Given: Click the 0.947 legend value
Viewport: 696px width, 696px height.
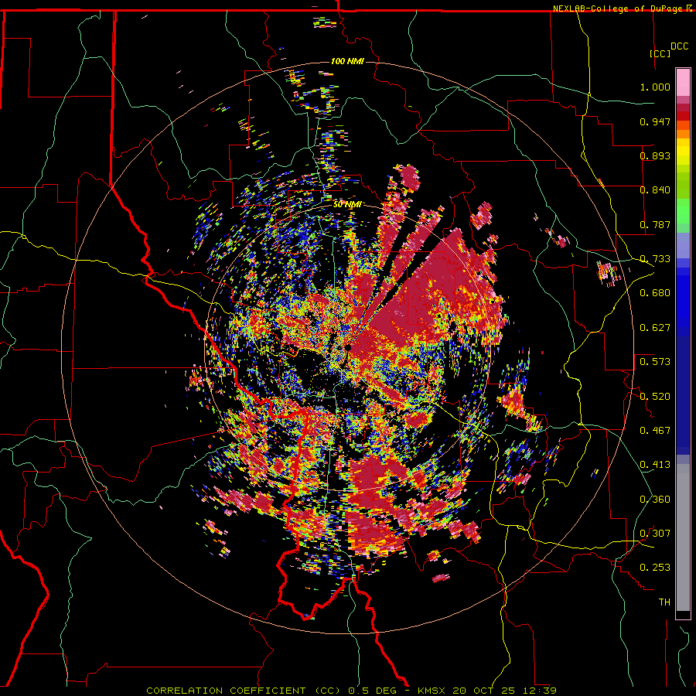Looking at the screenshot, I should pos(655,121).
